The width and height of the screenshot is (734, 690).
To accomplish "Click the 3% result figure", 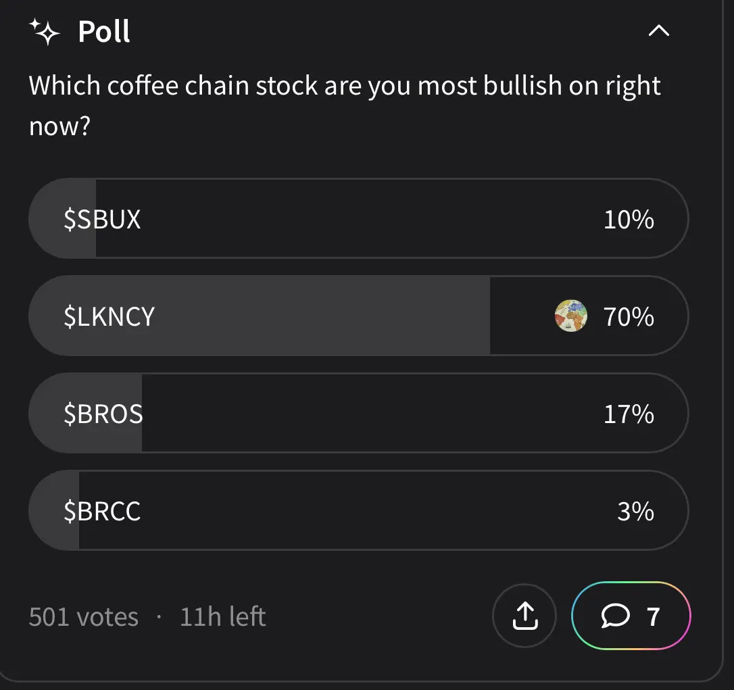I will click(635, 511).
